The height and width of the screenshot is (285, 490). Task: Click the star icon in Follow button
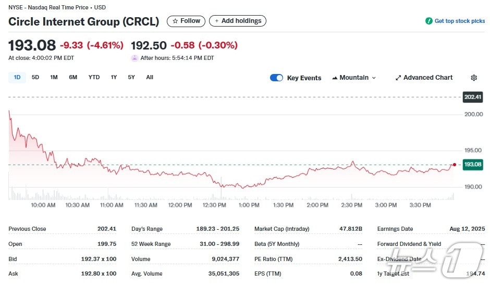[x=175, y=21]
